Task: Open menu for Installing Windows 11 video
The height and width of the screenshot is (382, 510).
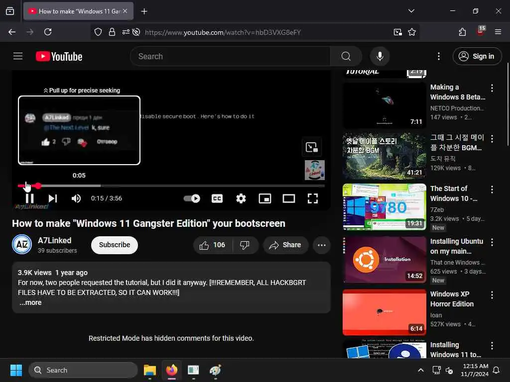Action: (492, 346)
